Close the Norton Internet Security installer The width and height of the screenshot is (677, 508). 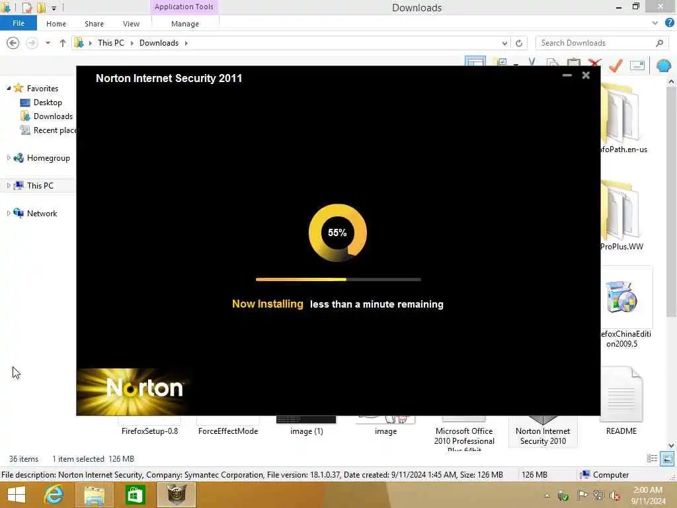pyautogui.click(x=586, y=75)
